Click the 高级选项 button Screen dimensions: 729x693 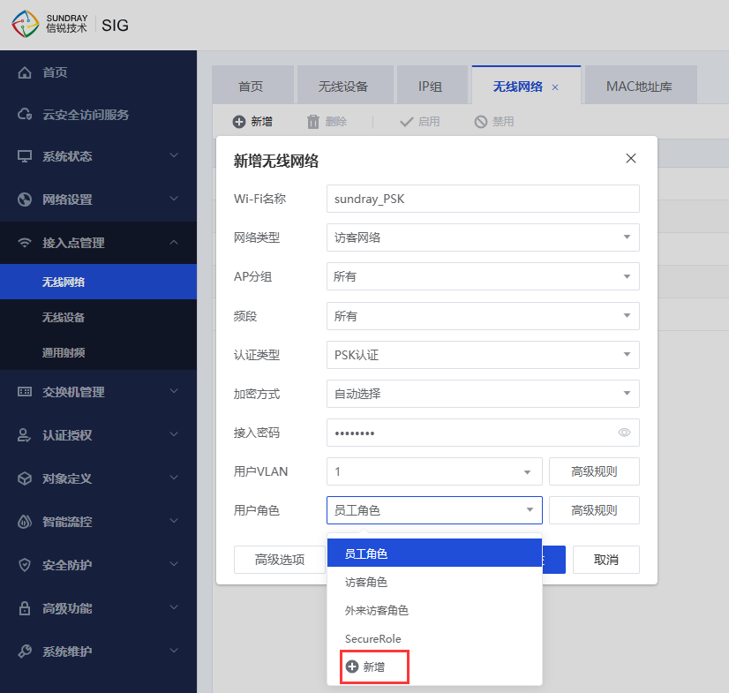click(x=280, y=560)
